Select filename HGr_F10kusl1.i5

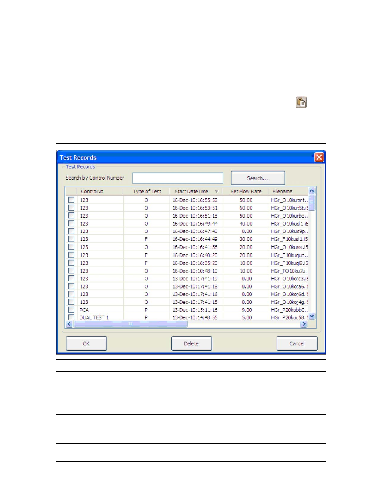290,239
